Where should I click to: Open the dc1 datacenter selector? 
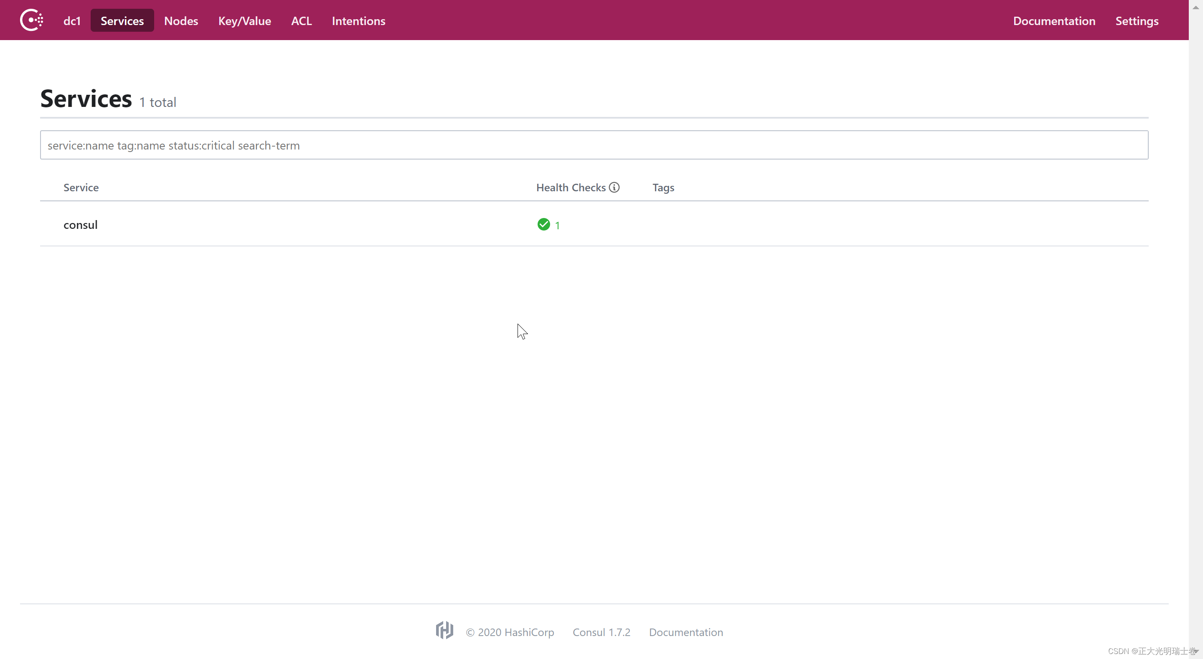point(72,20)
